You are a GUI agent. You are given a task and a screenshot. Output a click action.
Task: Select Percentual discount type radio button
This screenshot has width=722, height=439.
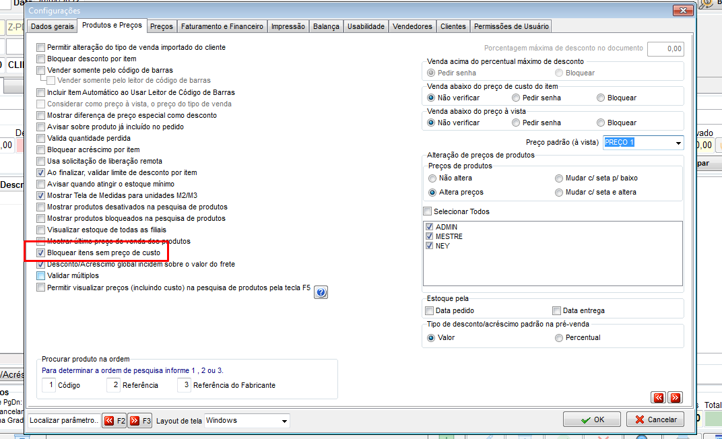[x=558, y=338]
